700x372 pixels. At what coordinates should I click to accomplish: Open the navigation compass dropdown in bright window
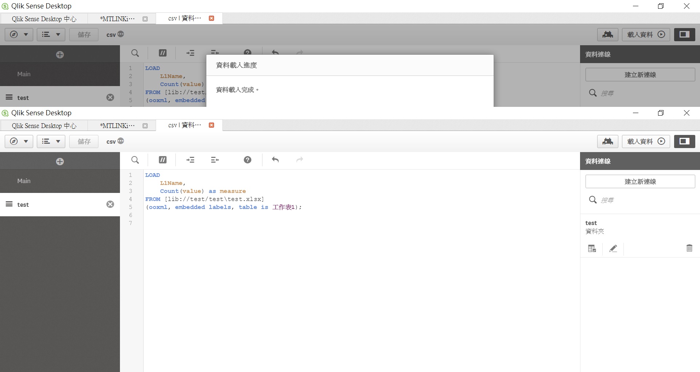tap(19, 141)
